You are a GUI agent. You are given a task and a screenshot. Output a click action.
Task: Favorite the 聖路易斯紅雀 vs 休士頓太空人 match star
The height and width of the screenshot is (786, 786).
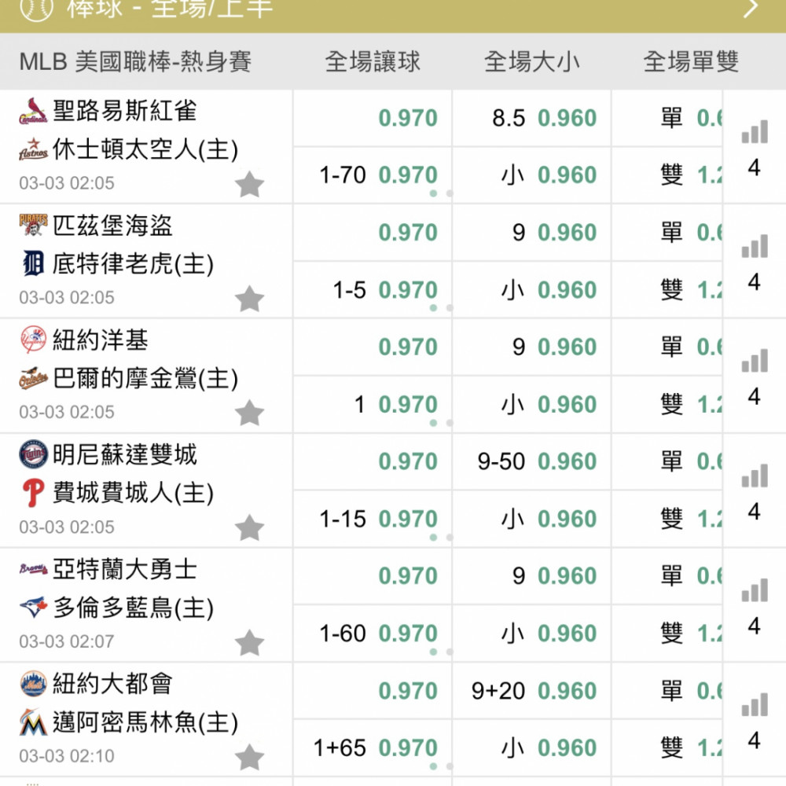(x=250, y=184)
